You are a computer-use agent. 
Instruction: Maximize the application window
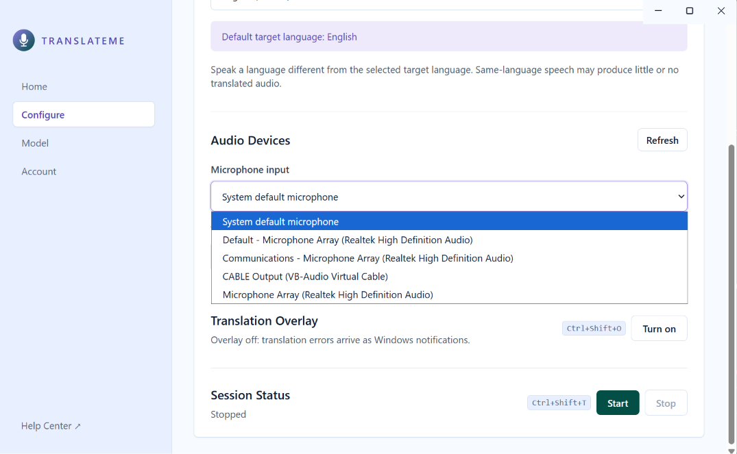tap(690, 11)
